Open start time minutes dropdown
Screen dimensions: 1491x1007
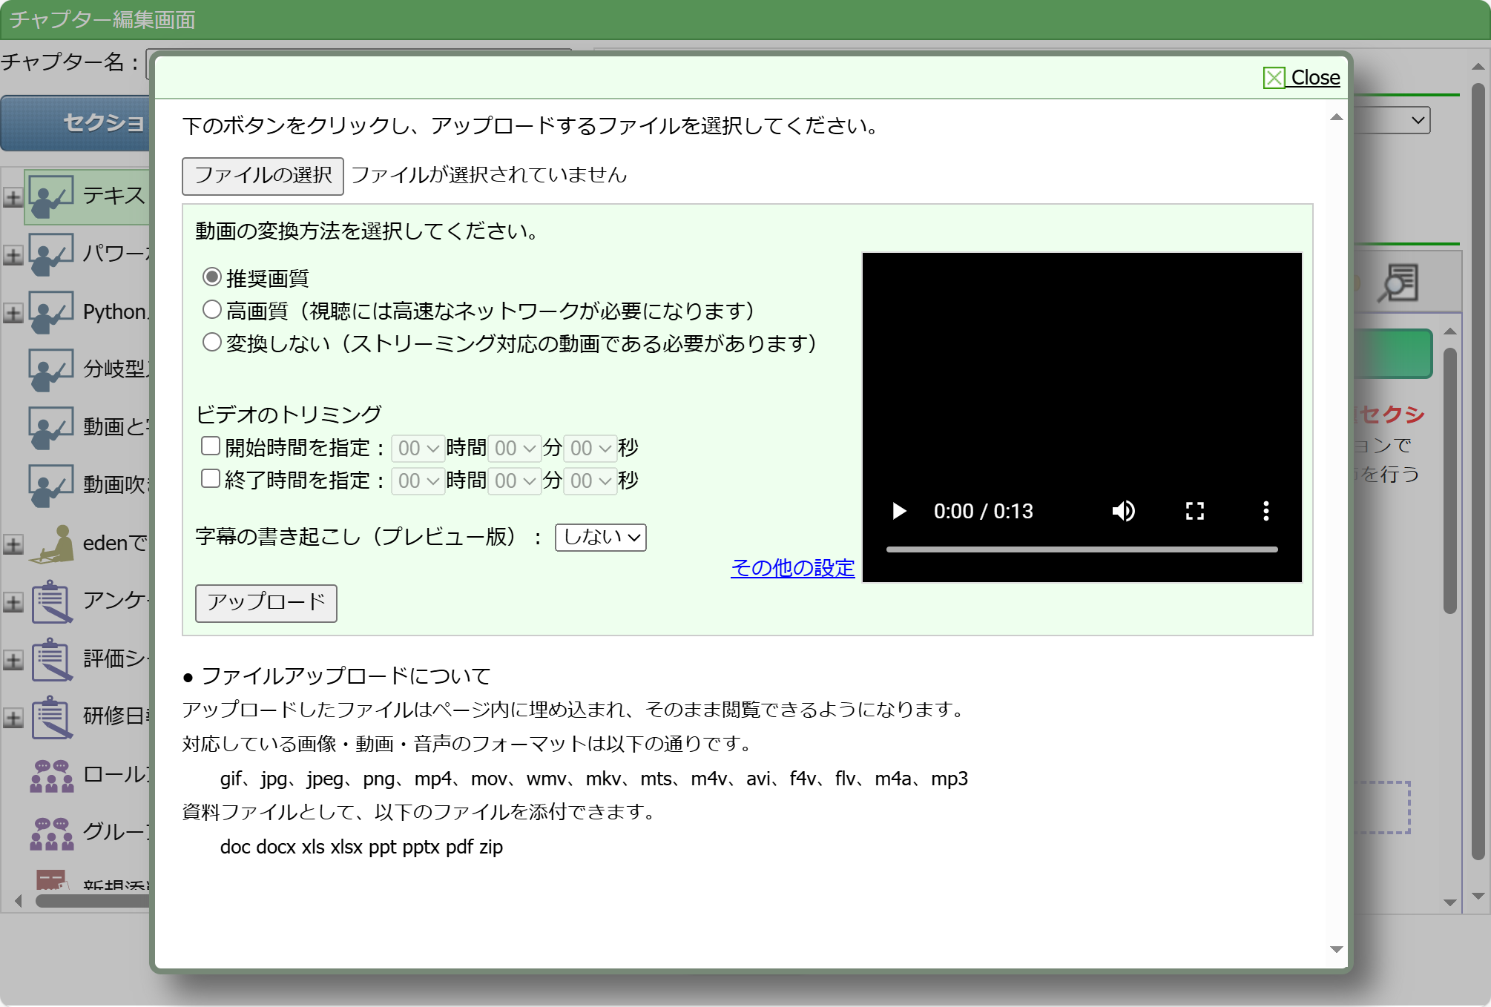[x=515, y=448]
